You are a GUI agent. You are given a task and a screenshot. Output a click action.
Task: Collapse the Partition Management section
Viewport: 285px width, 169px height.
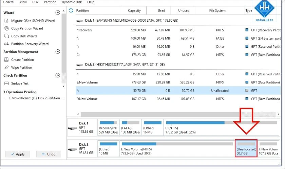tap(58, 52)
